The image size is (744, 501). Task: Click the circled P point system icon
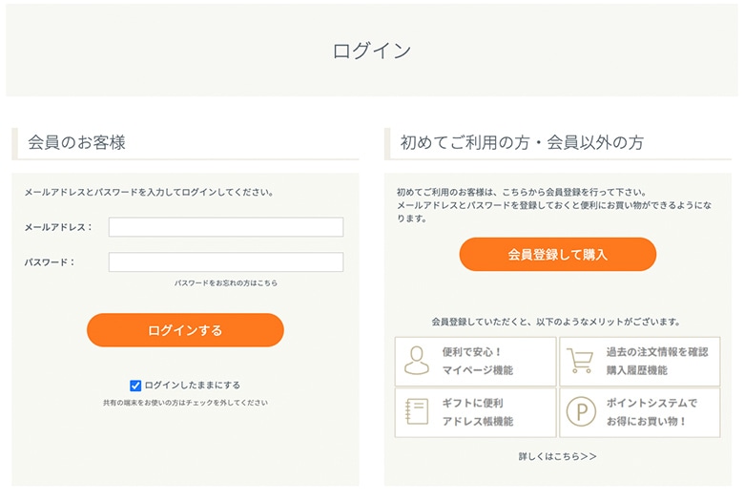(581, 411)
